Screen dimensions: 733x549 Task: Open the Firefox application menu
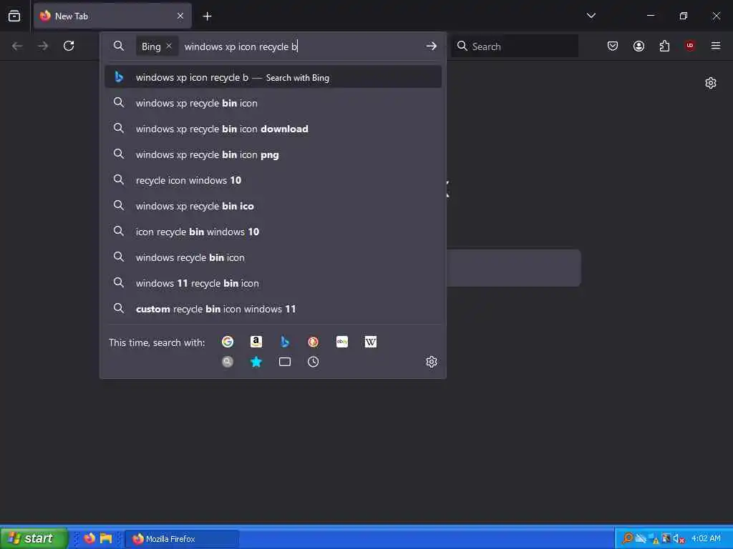716,46
